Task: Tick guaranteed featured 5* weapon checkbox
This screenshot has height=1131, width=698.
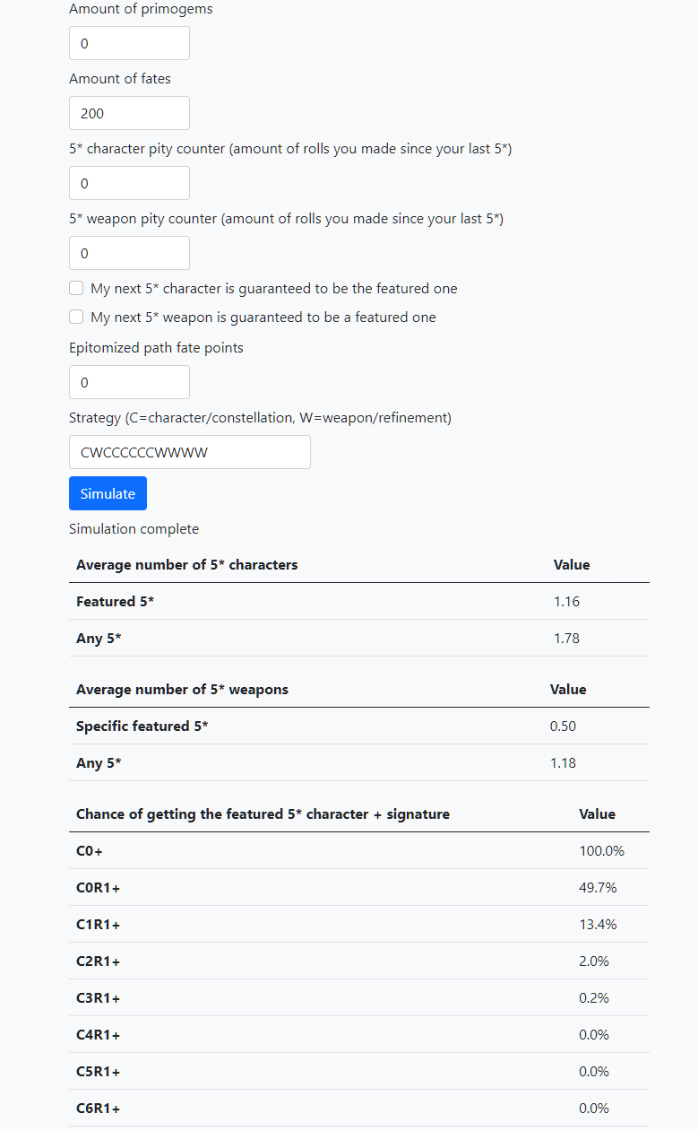Action: coord(76,317)
